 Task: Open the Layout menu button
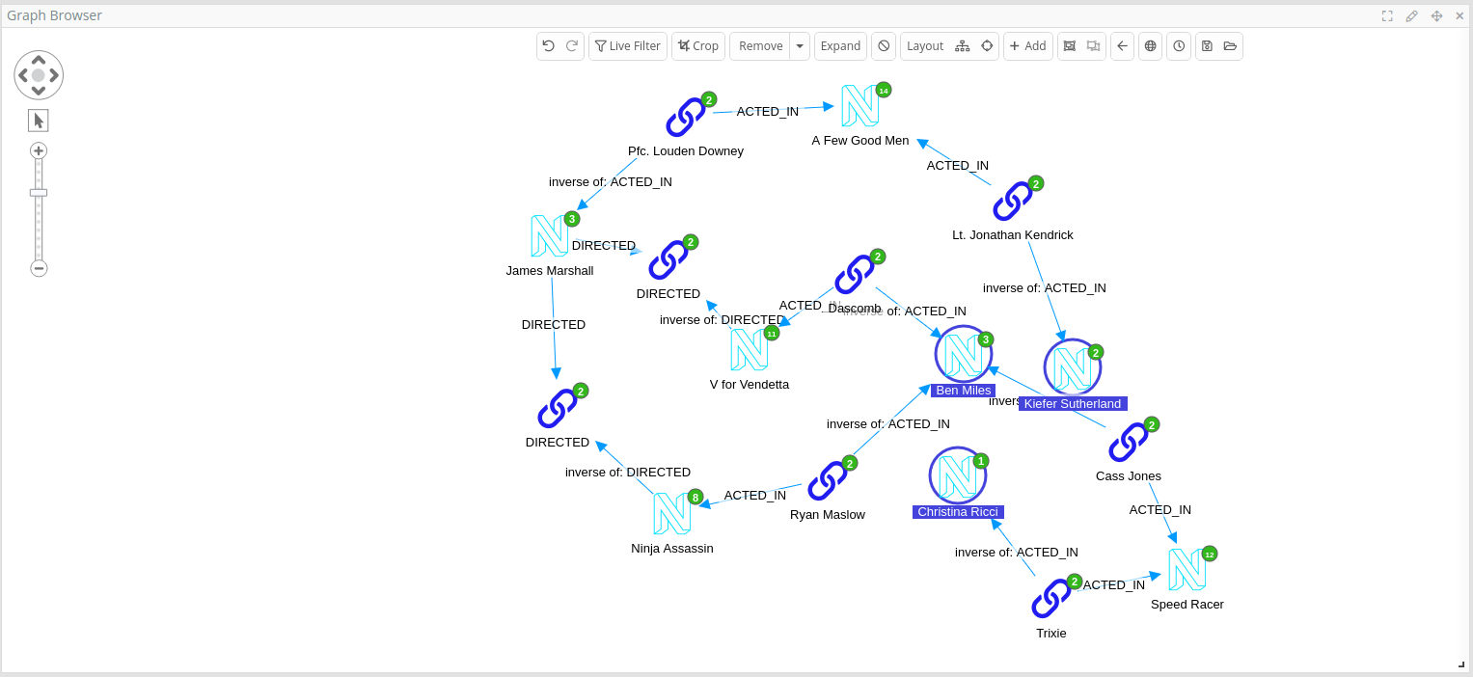click(x=925, y=46)
